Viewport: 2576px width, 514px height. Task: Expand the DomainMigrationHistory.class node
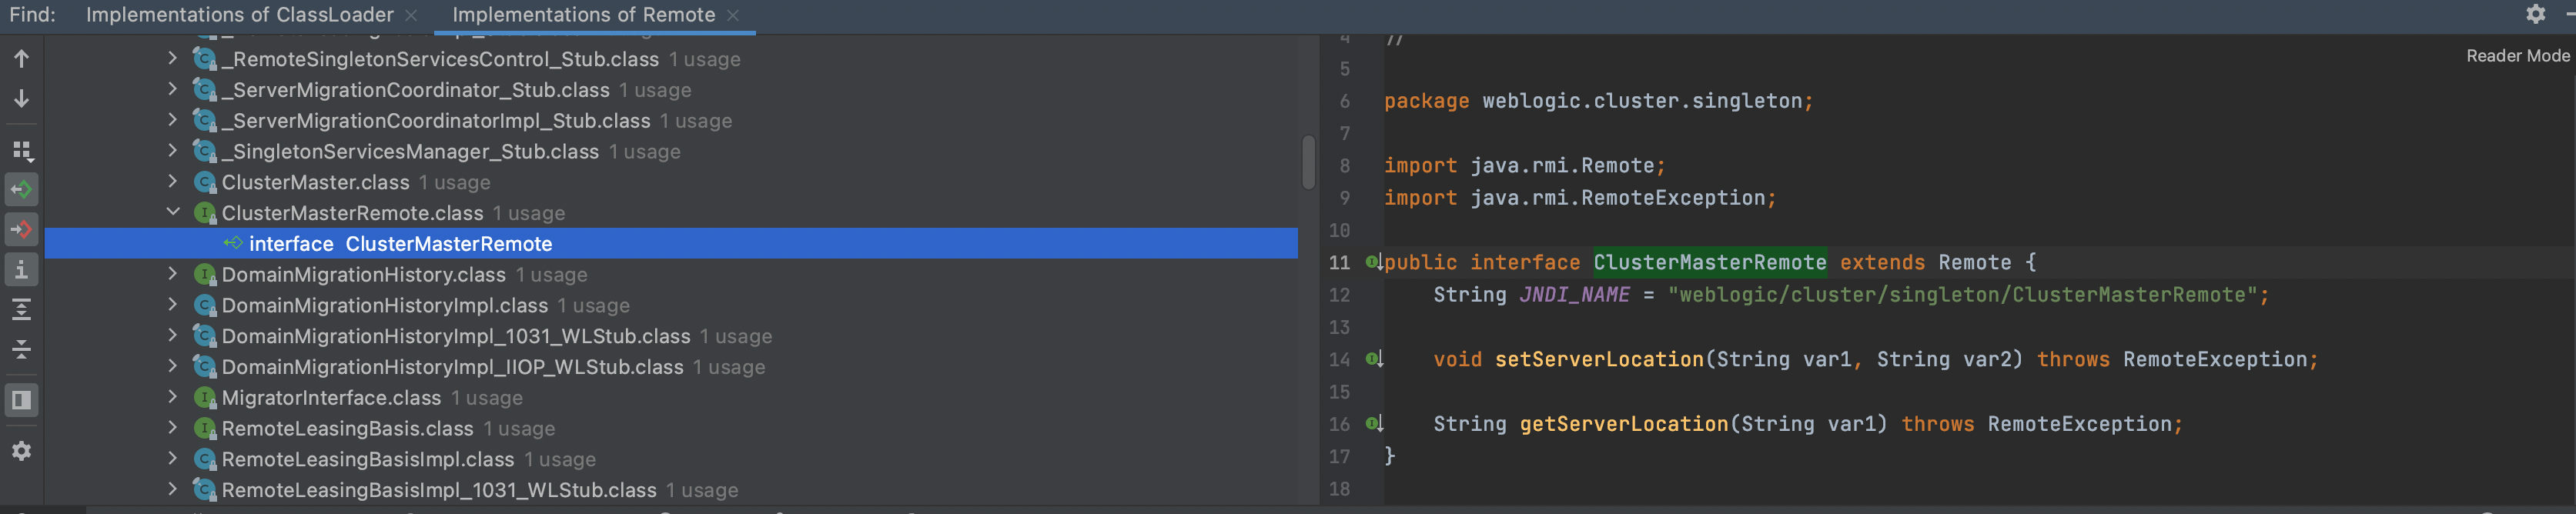[173, 274]
